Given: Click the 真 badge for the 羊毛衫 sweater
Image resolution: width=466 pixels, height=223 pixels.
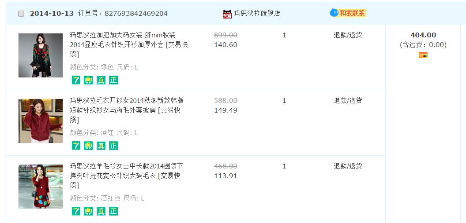Looking at the screenshot, I should tap(101, 211).
